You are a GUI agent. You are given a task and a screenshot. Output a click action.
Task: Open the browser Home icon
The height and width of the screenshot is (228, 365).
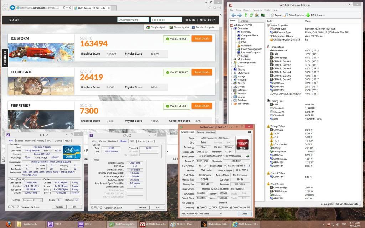point(210,8)
